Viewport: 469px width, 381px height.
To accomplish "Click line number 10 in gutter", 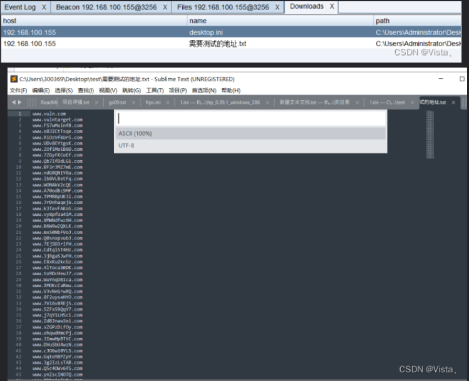I will (x=19, y=167).
